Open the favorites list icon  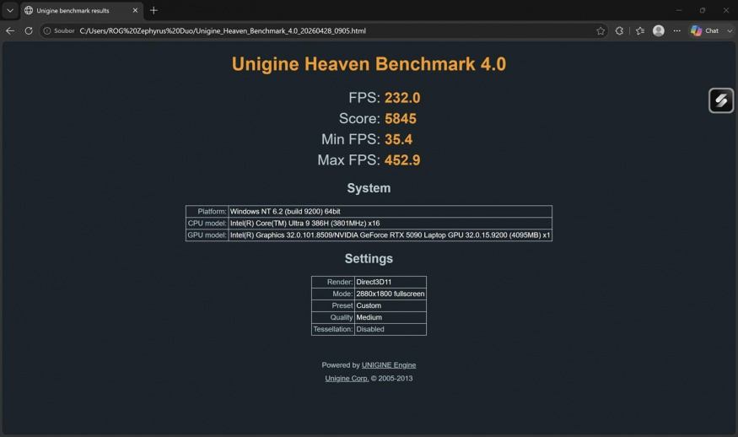click(640, 30)
